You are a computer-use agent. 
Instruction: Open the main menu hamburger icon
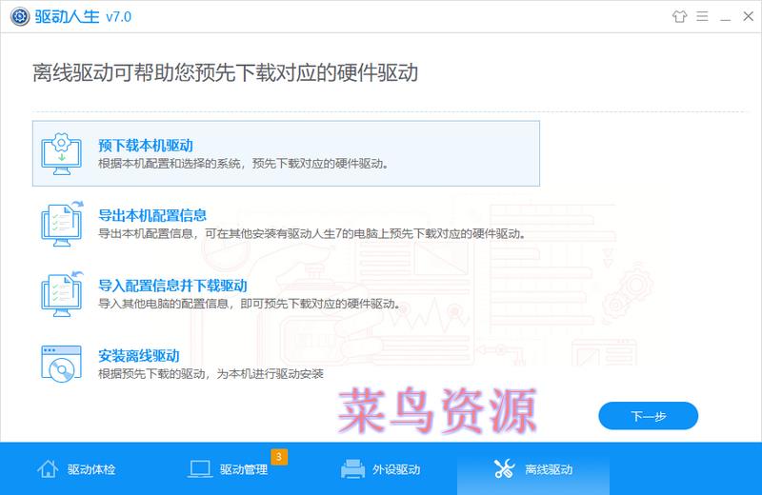click(702, 16)
